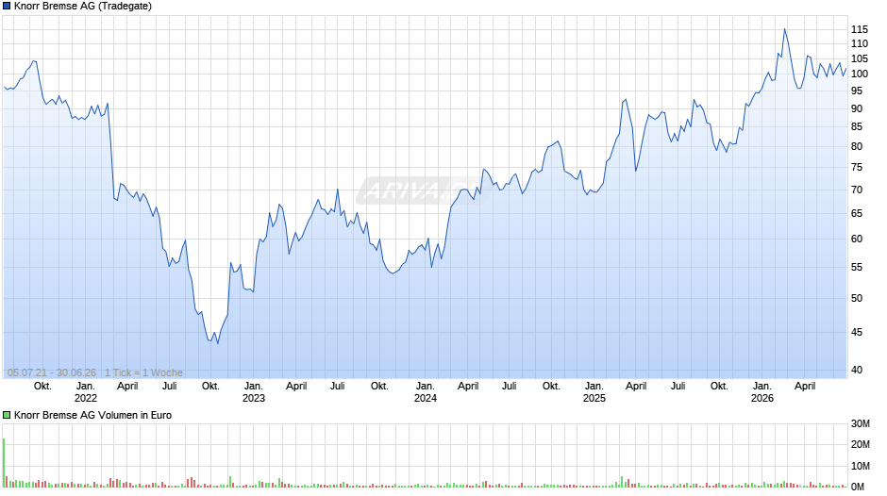Screen dimensions: 887x496
Task: Click the 110 price axis label
Action: click(x=860, y=43)
